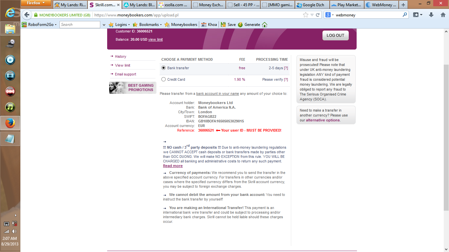This screenshot has height=252, width=449.
Task: Click the IBAN value GB10BOFA16505053029015
Action: pyautogui.click(x=221, y=121)
